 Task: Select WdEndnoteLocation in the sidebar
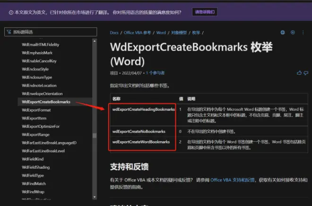pyautogui.click(x=39, y=86)
